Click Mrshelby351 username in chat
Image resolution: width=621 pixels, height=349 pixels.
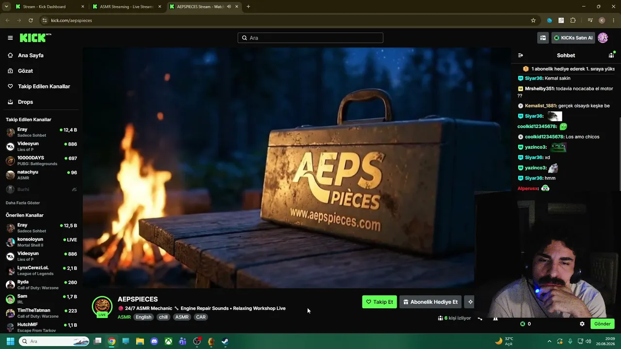coord(539,89)
